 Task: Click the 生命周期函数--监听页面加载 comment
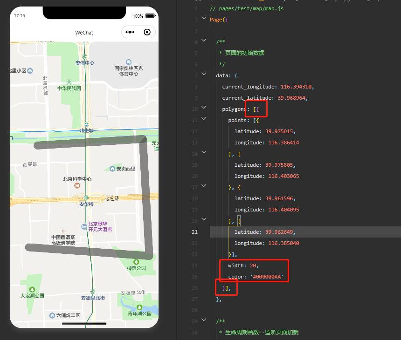[x=262, y=333]
